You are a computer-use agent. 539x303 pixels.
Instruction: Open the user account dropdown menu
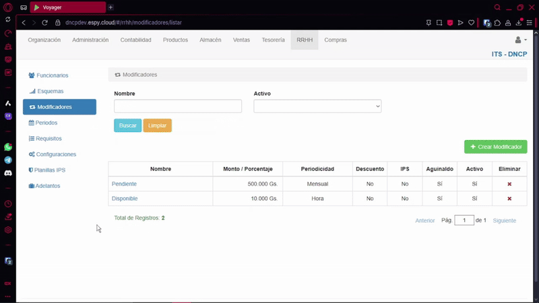click(521, 40)
